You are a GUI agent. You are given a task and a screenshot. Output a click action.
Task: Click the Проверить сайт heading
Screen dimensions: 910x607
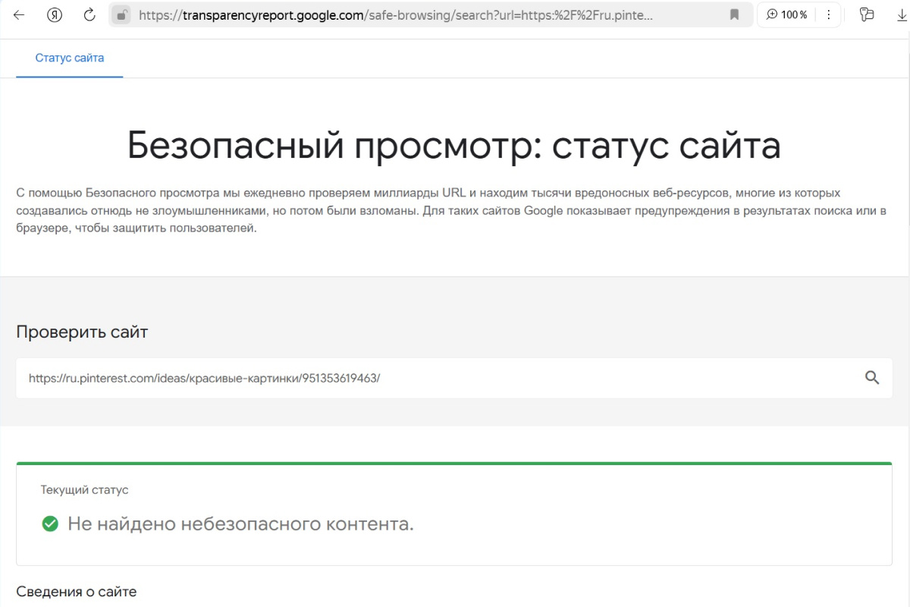click(x=81, y=332)
